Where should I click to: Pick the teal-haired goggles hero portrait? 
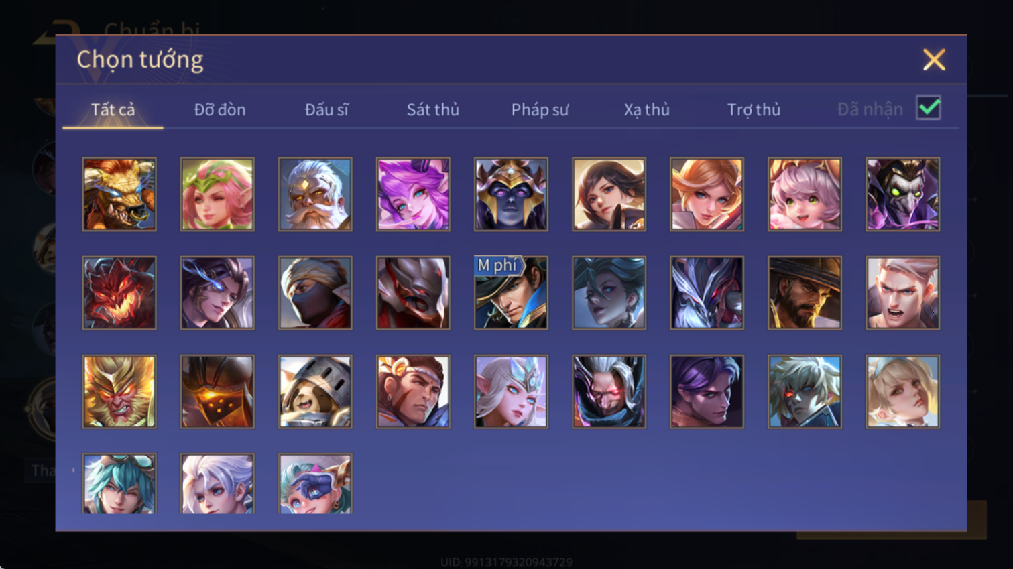coord(119,484)
